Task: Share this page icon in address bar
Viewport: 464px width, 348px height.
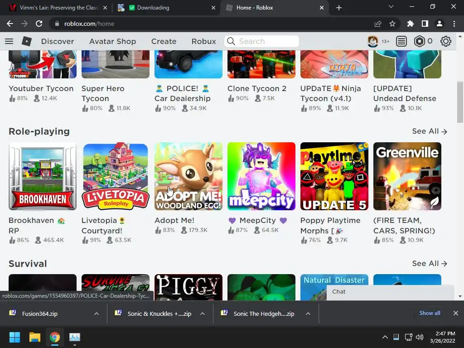Action: pos(378,24)
